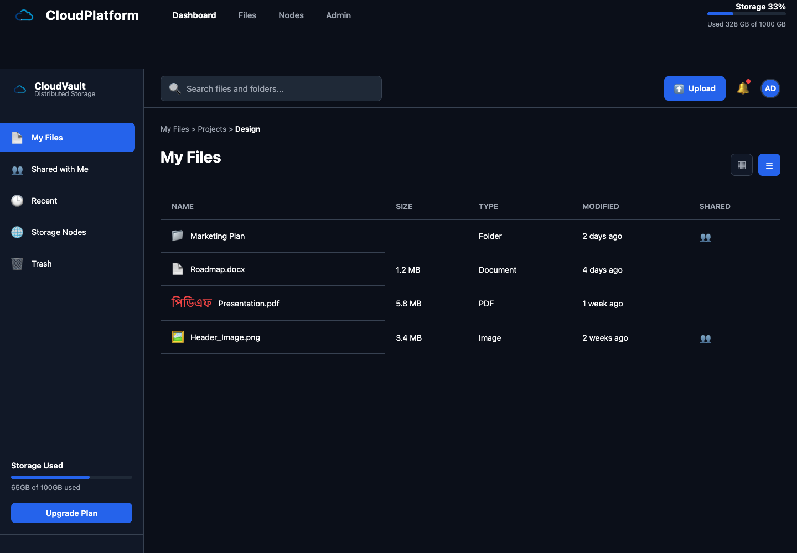Click shared people icon in Marketing Plan row
The width and height of the screenshot is (797, 553).
(x=705, y=237)
